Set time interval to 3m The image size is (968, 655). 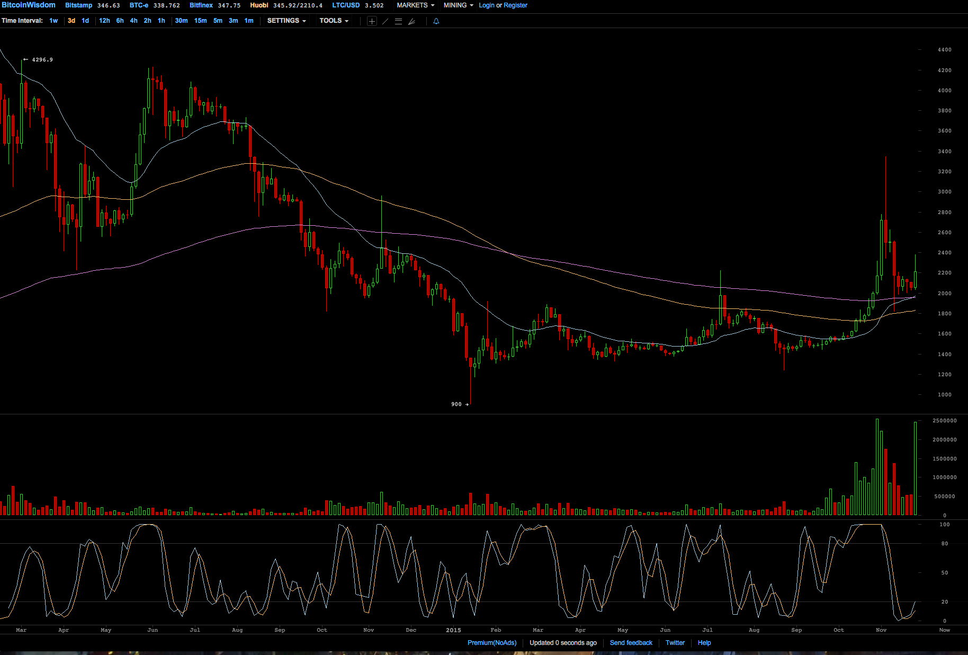233,21
